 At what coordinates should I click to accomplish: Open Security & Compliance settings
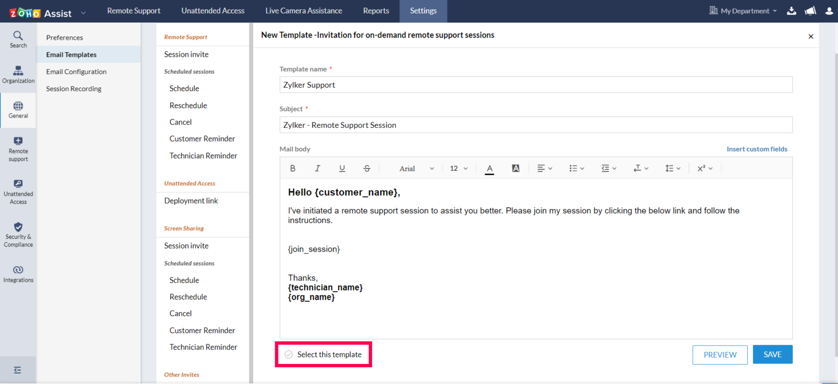pos(18,235)
